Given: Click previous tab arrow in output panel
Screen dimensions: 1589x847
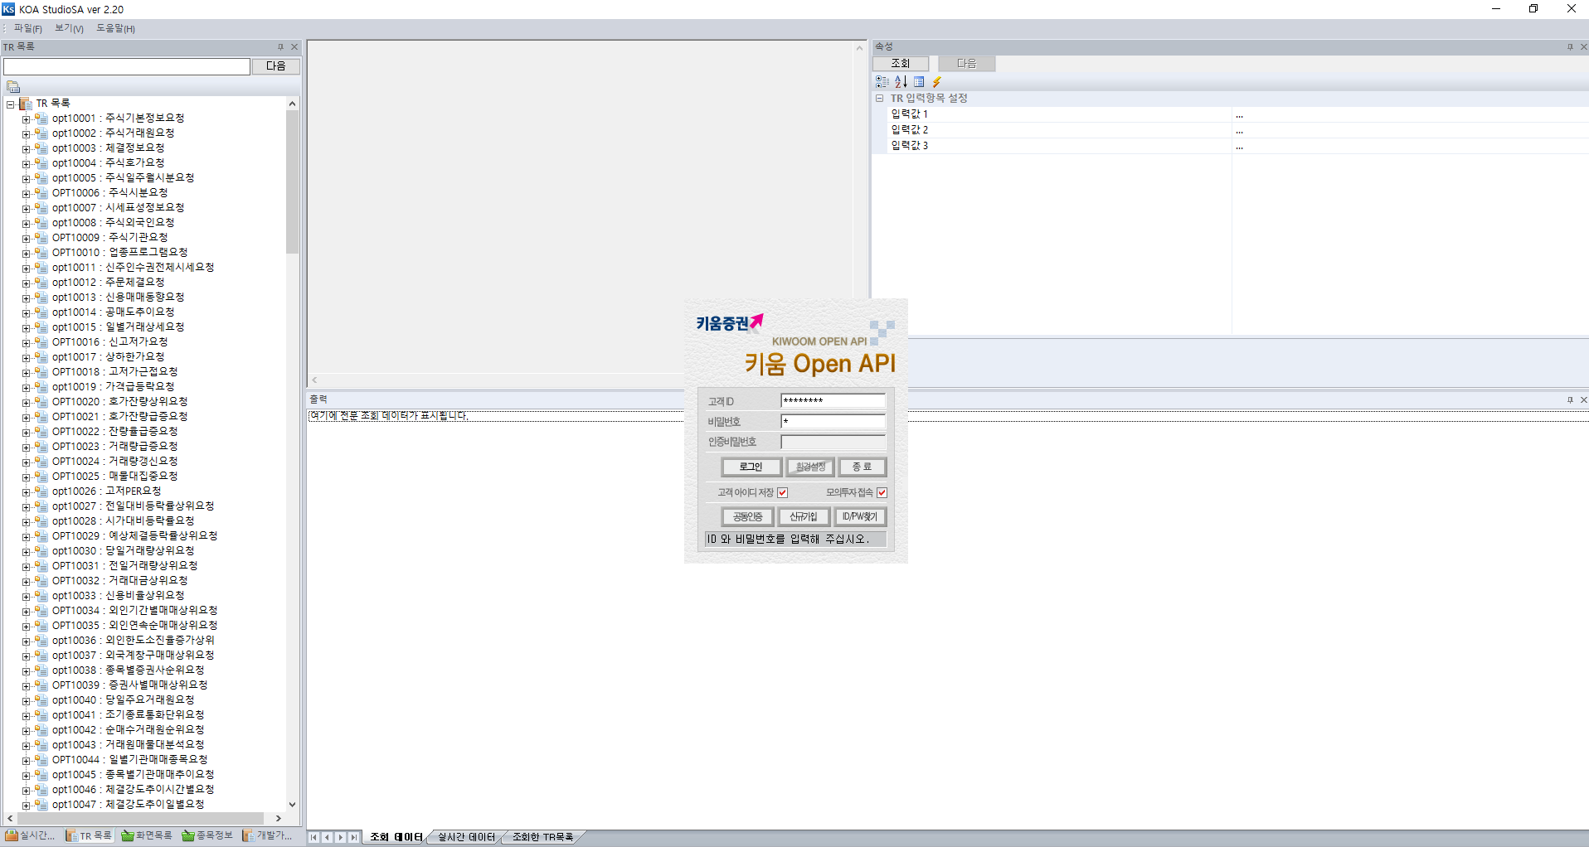Looking at the screenshot, I should point(328,838).
